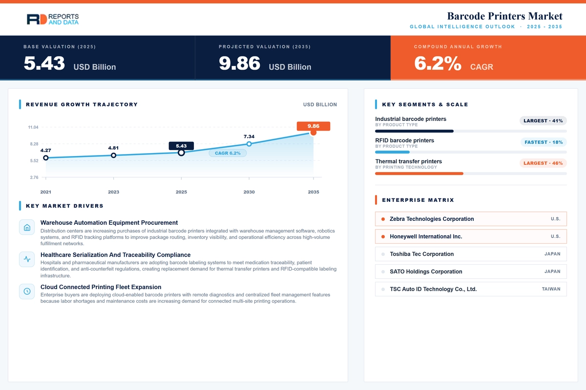586x390 pixels.
Task: Click the CAGR 6.2% pill on chart
Action: coord(228,153)
